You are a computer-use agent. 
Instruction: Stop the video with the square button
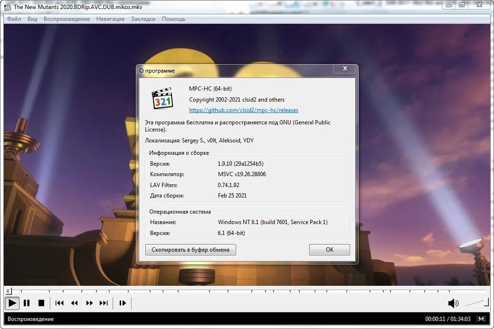click(x=41, y=303)
